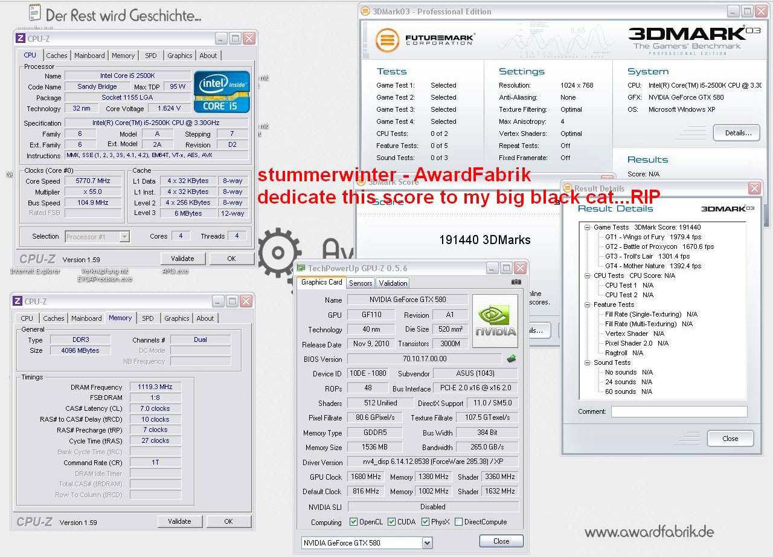Collapse the CPU Tests tree node
Viewport: 773px width, 557px height.
588,275
